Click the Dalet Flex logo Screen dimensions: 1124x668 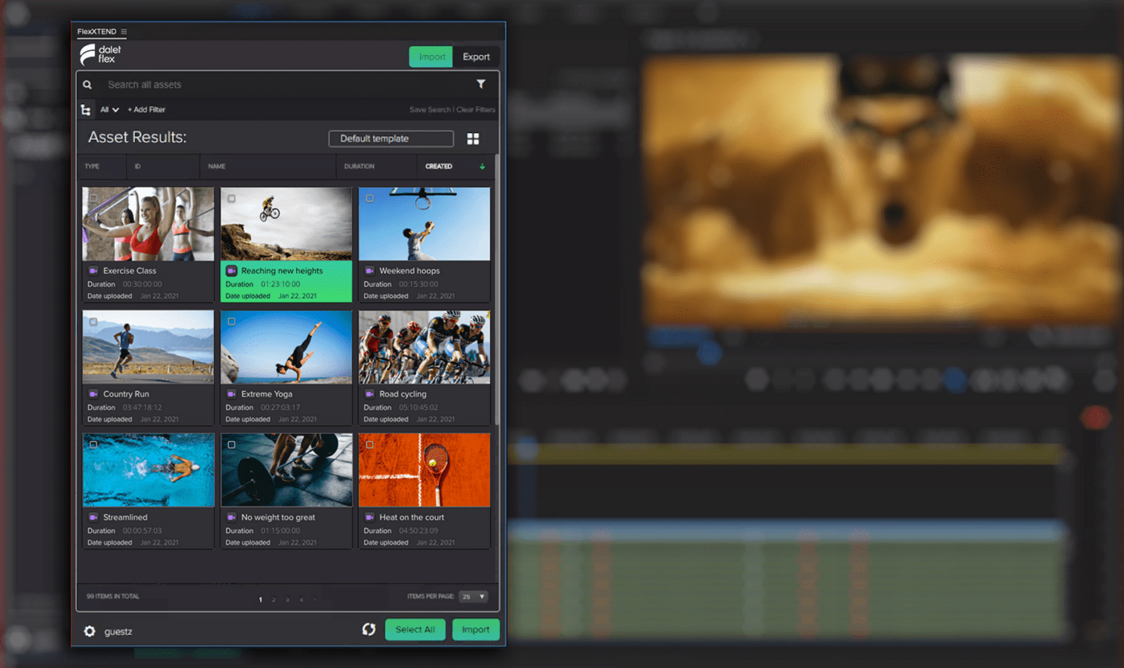100,54
